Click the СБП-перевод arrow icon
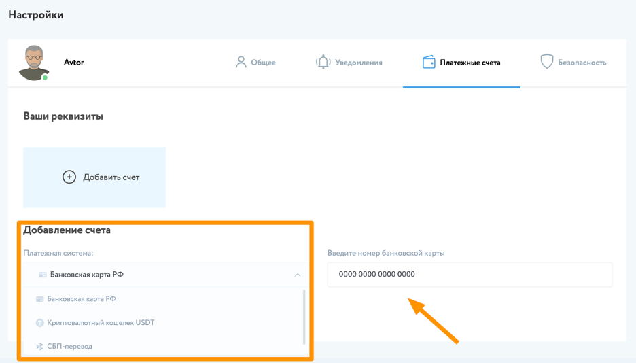This screenshot has height=363, width=636. [x=40, y=347]
